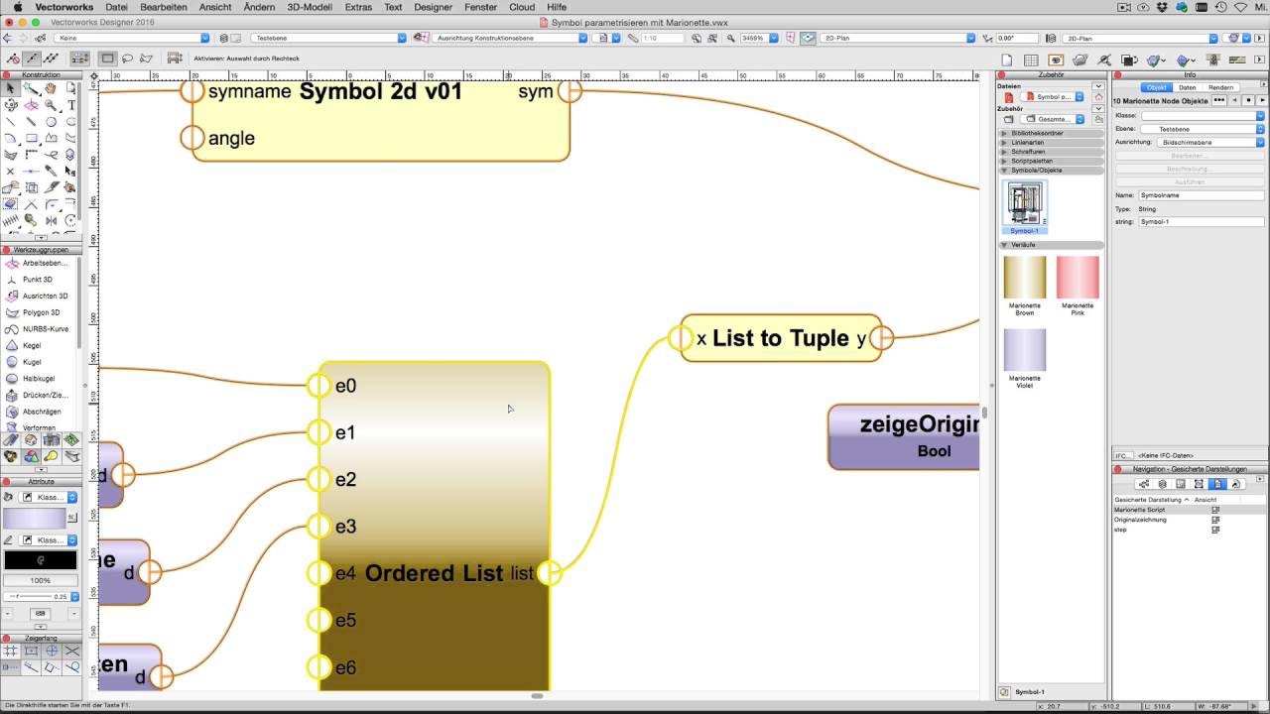
Task: Toggle grid snapping in Zeigerfang
Action: (10, 652)
